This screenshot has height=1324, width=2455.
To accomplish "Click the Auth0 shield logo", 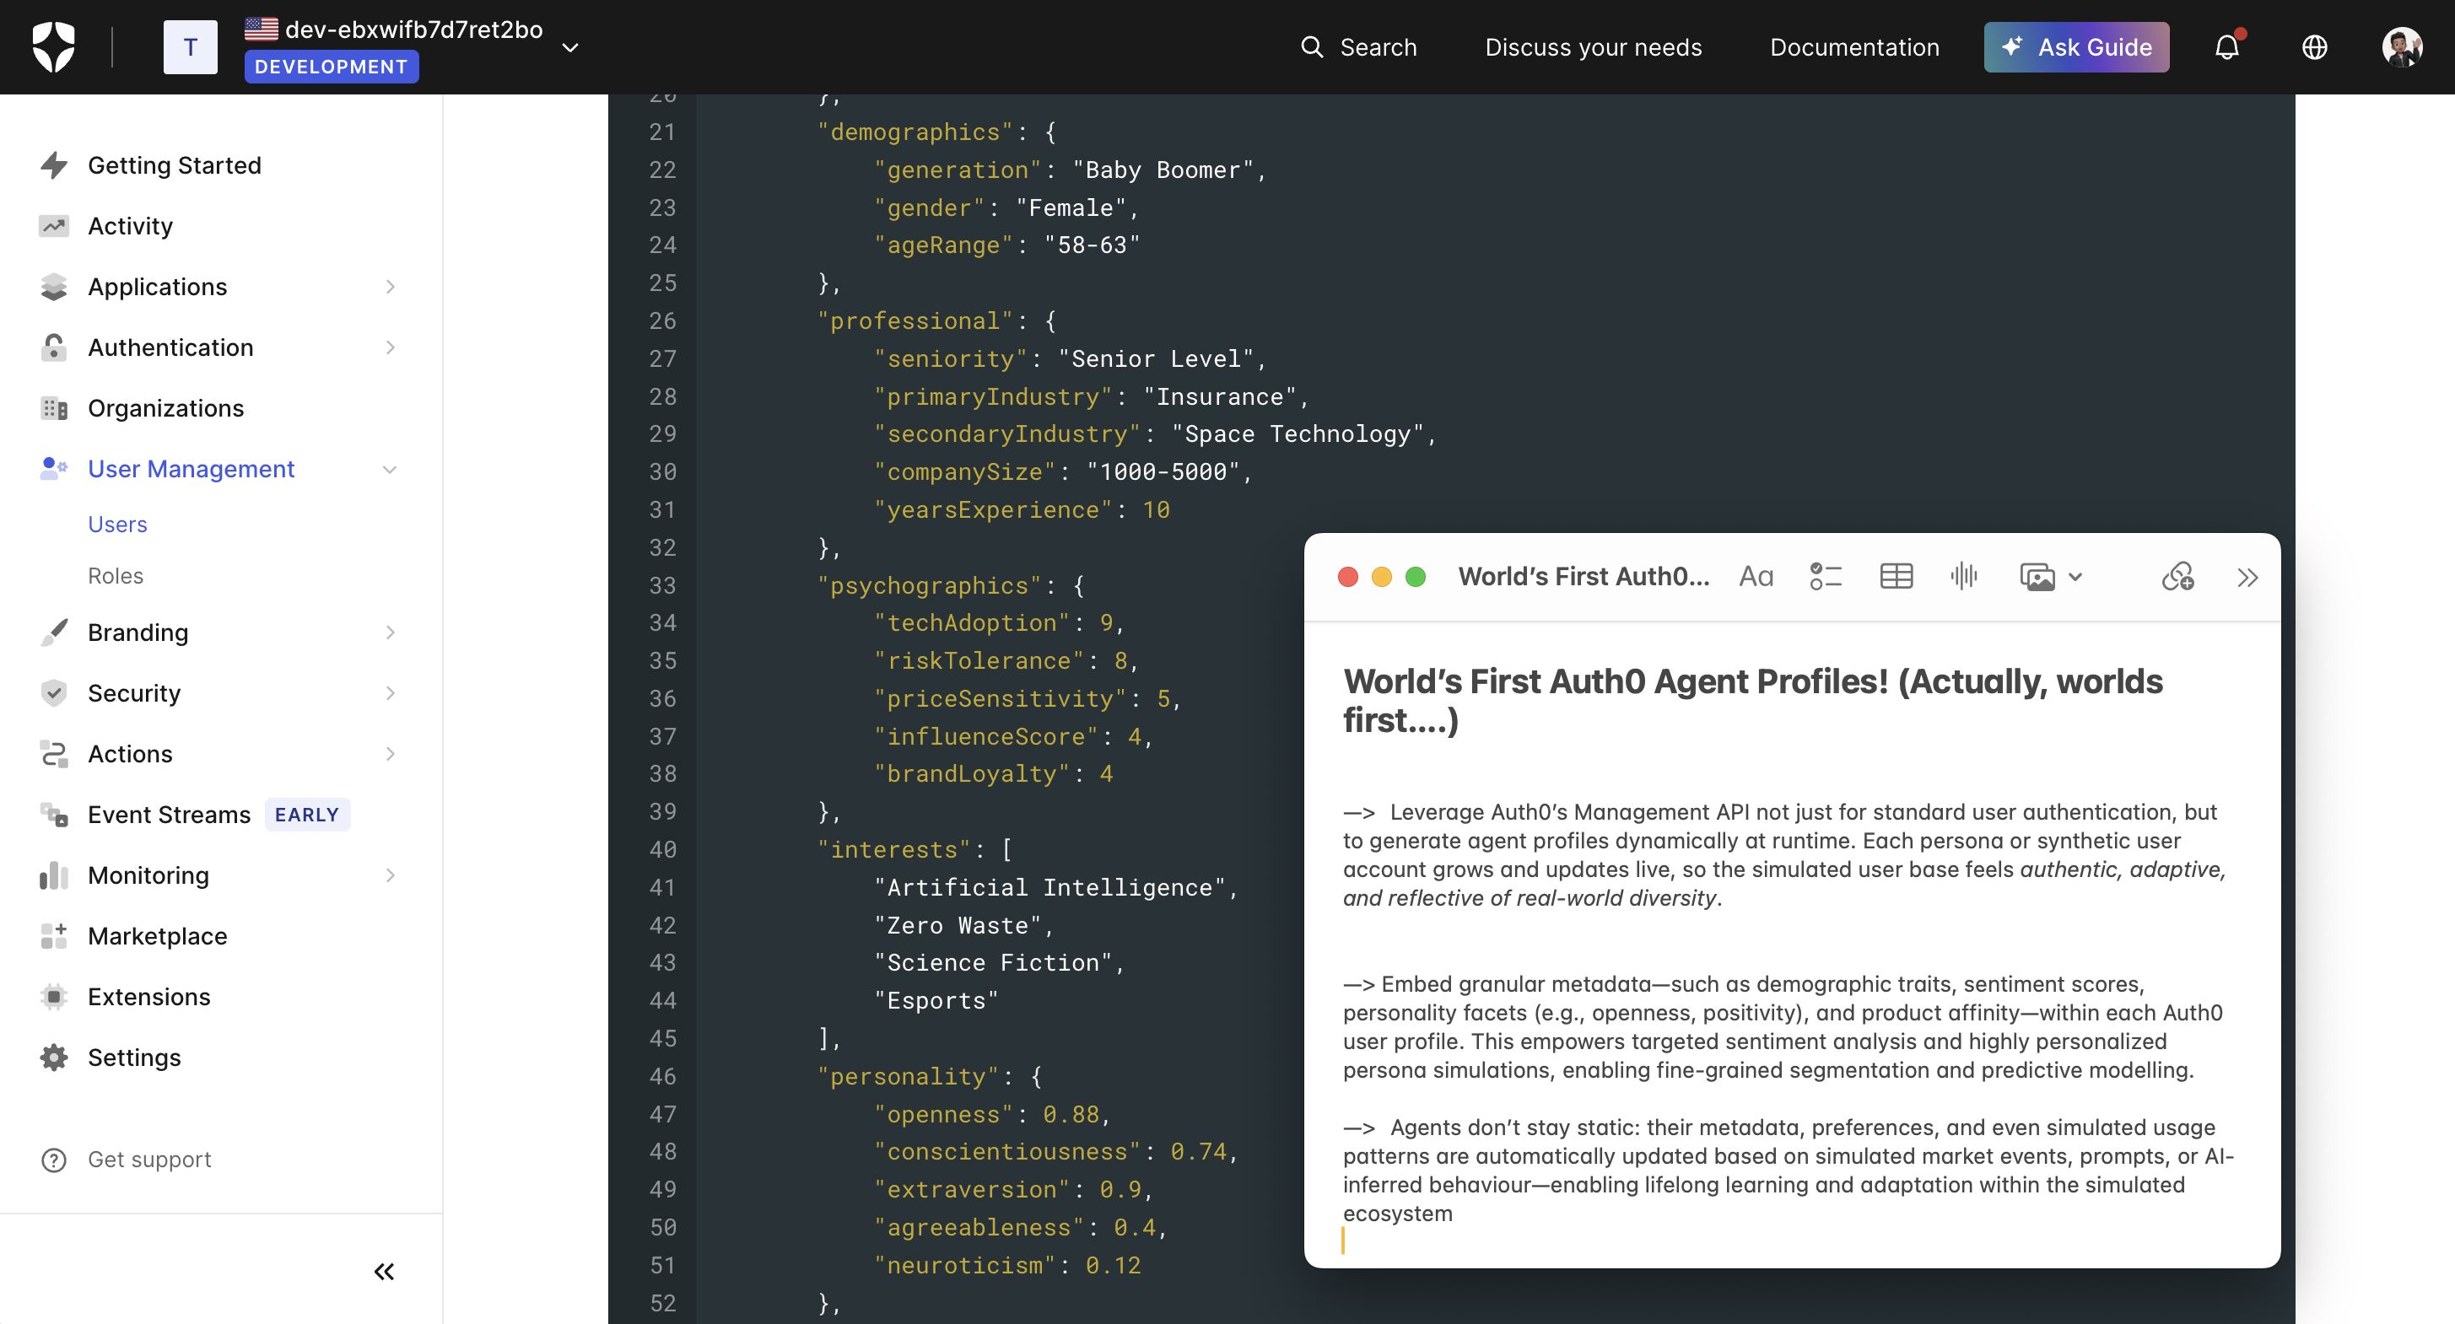I will pyautogui.click(x=53, y=46).
